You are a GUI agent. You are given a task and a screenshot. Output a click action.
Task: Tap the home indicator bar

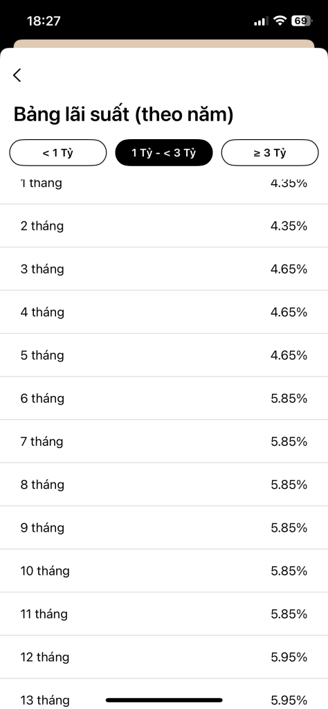(x=164, y=700)
